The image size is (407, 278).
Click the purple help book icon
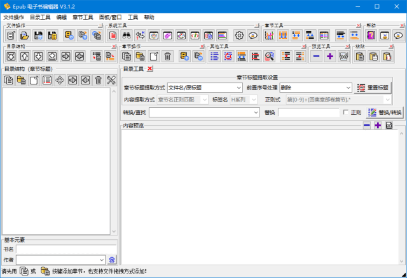pos(371,36)
